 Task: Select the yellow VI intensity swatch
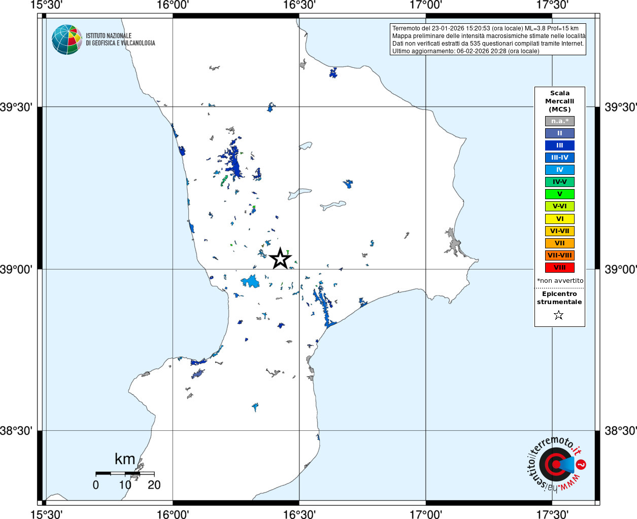pos(560,219)
